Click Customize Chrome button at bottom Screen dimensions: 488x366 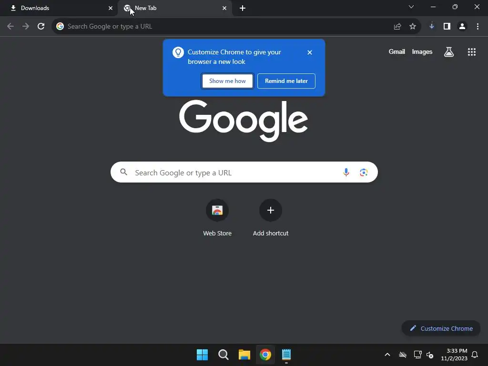[441, 328]
